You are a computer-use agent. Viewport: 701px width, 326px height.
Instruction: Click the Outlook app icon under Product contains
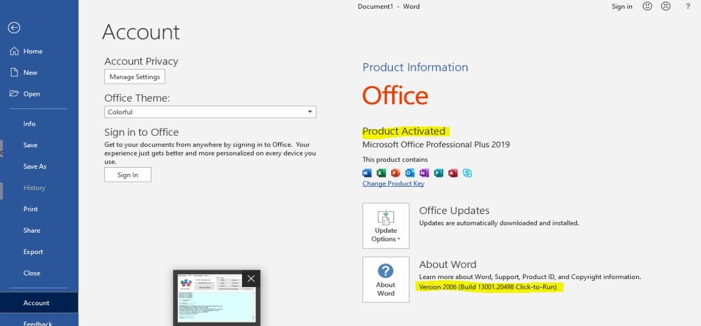[x=410, y=173]
